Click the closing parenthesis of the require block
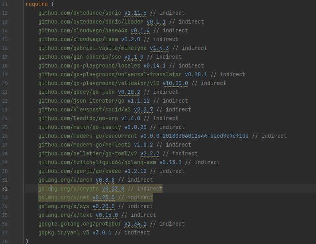The height and width of the screenshot is (244, 316). tap(27, 241)
